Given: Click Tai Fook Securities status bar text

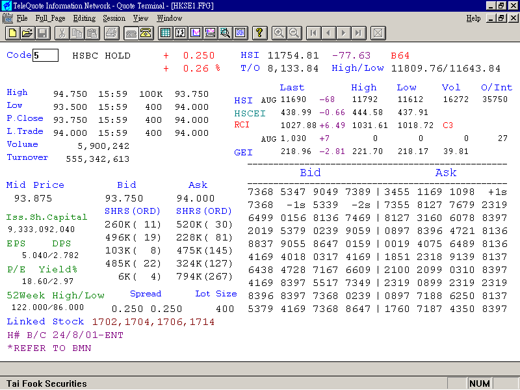Looking at the screenshot, I should click(x=46, y=383).
